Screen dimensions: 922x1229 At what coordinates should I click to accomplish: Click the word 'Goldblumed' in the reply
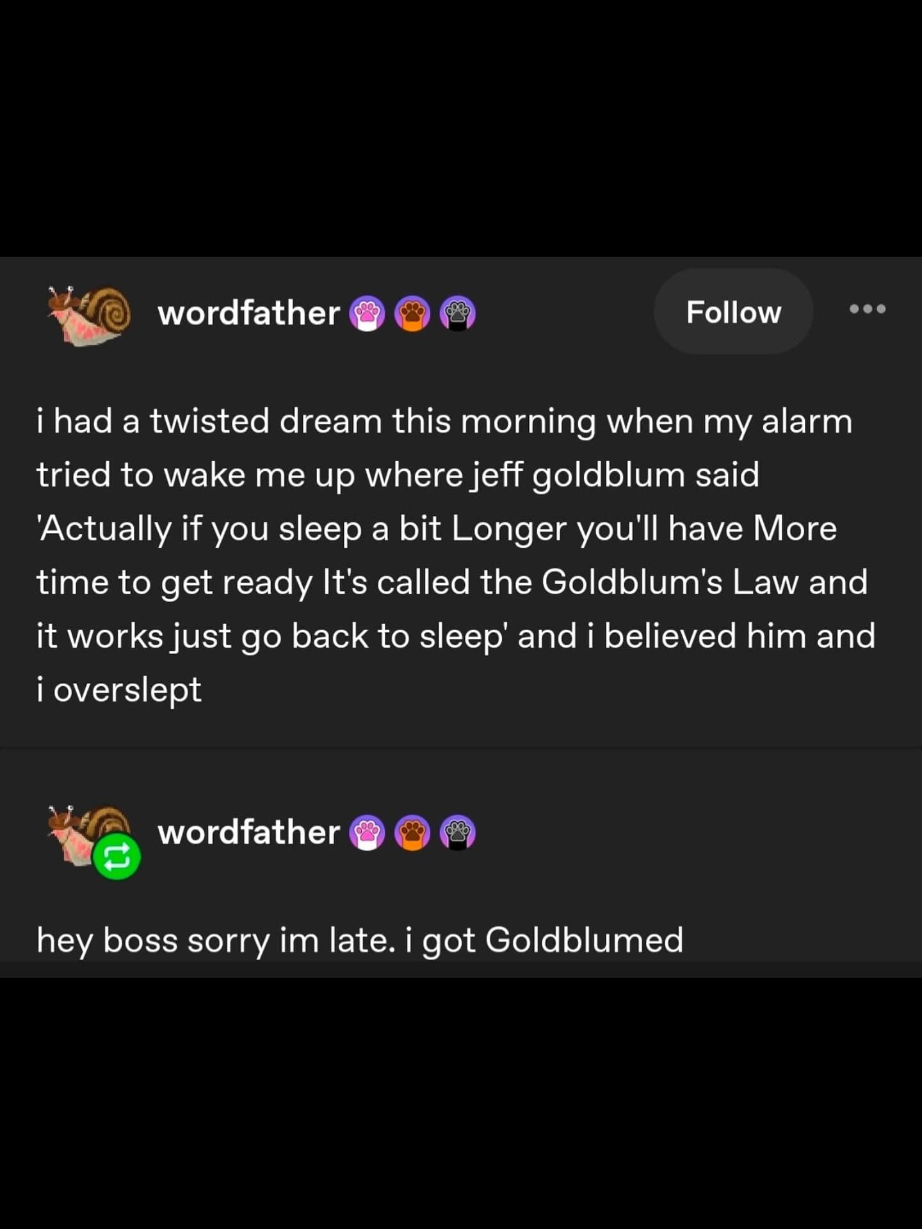tap(585, 940)
